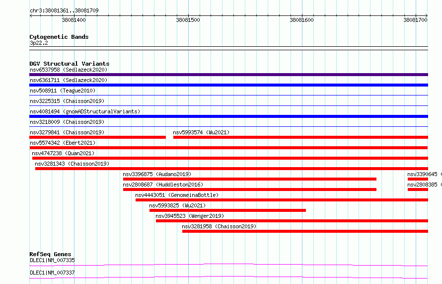Select the red nsv3945523 Wenger2019 bar
The image size is (442, 284).
point(292,221)
